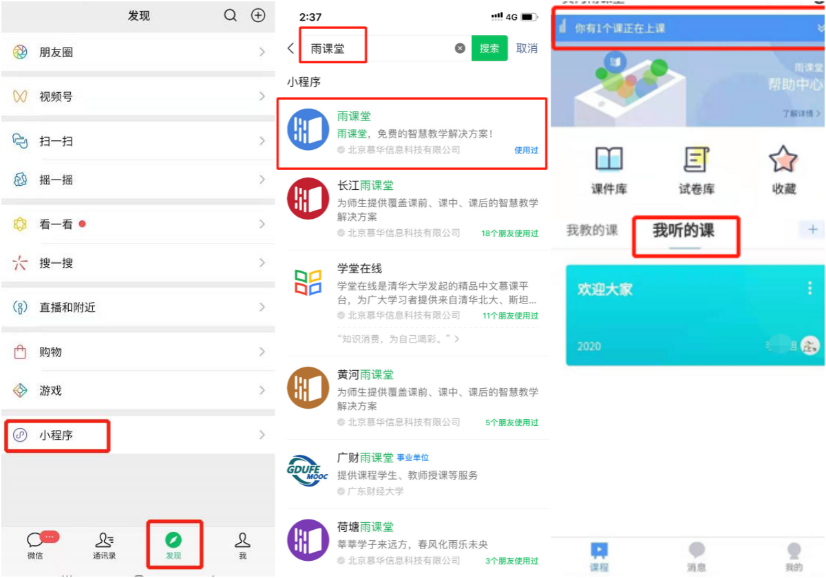Open the 收藏 star favorites icon

click(783, 170)
